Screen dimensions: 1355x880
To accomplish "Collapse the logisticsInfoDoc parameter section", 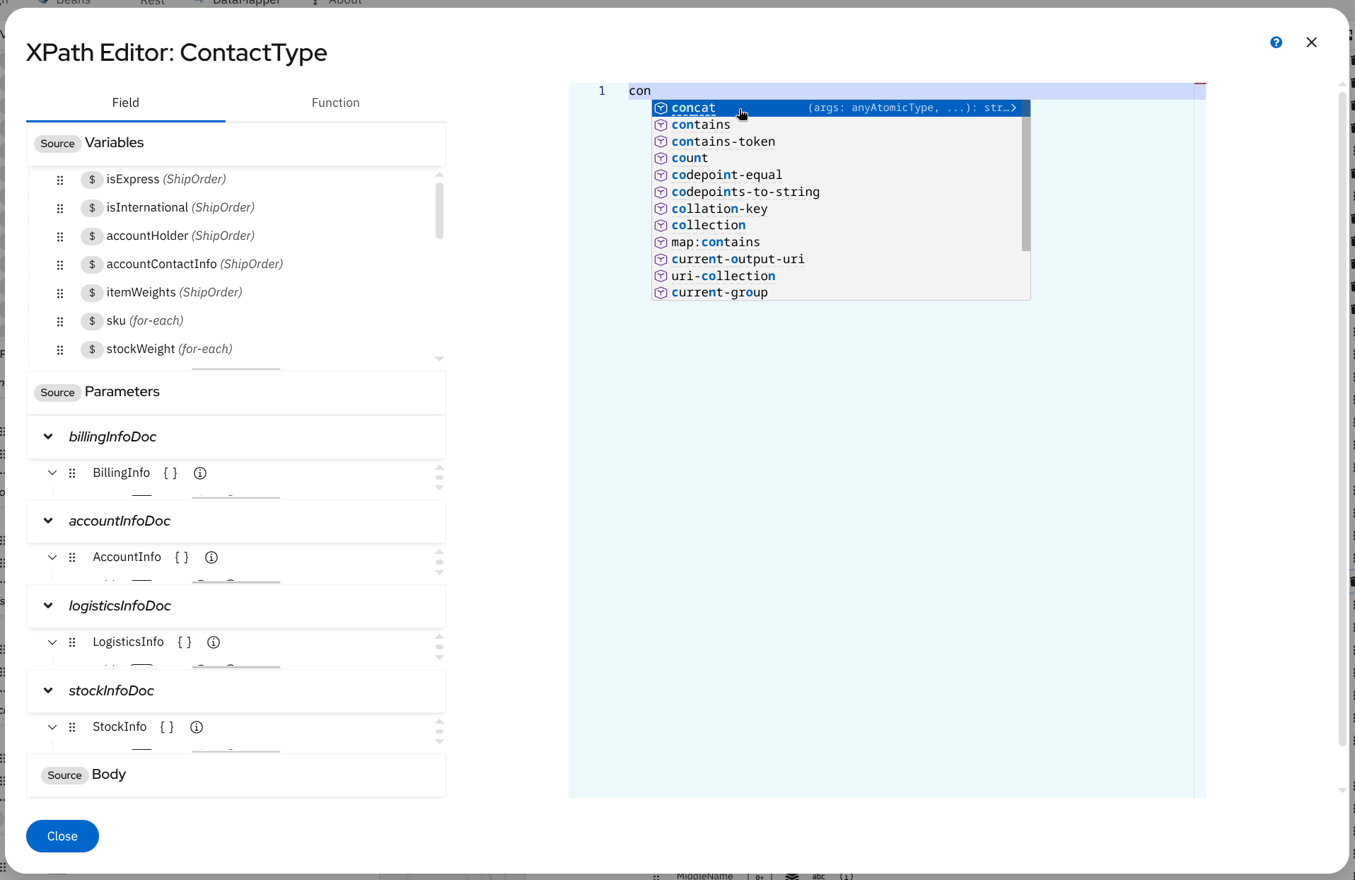I will pos(48,606).
